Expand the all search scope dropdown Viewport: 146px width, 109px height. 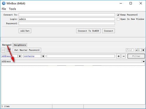(143, 50)
